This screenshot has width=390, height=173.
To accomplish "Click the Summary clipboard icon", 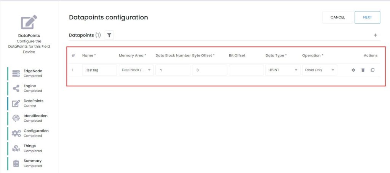I will click(16, 164).
